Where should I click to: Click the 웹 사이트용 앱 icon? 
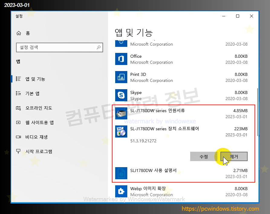18,122
